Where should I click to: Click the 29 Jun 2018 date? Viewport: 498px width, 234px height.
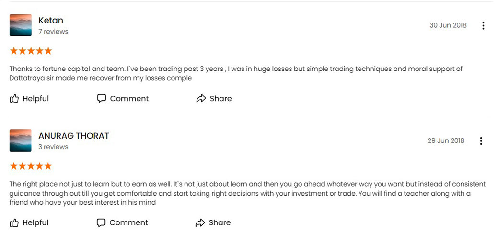[446, 140]
